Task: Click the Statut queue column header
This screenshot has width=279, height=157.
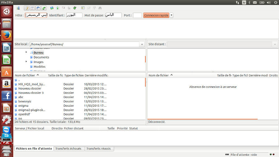Action: tap(133, 128)
